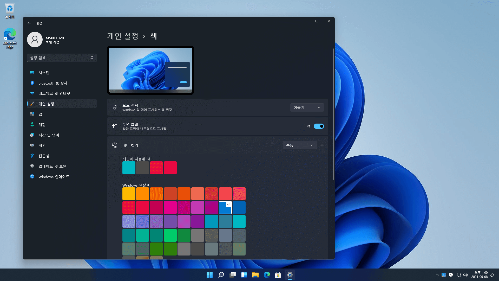
Task: Open Microsoft Edge desktop shortcut
Action: click(10, 39)
